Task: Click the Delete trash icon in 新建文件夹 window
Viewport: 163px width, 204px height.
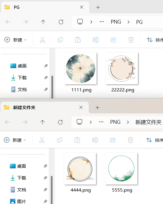Action: pos(131,140)
